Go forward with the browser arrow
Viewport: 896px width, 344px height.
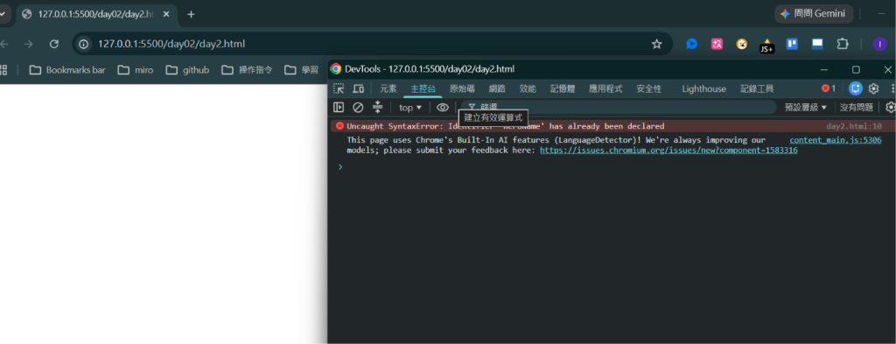pos(29,44)
